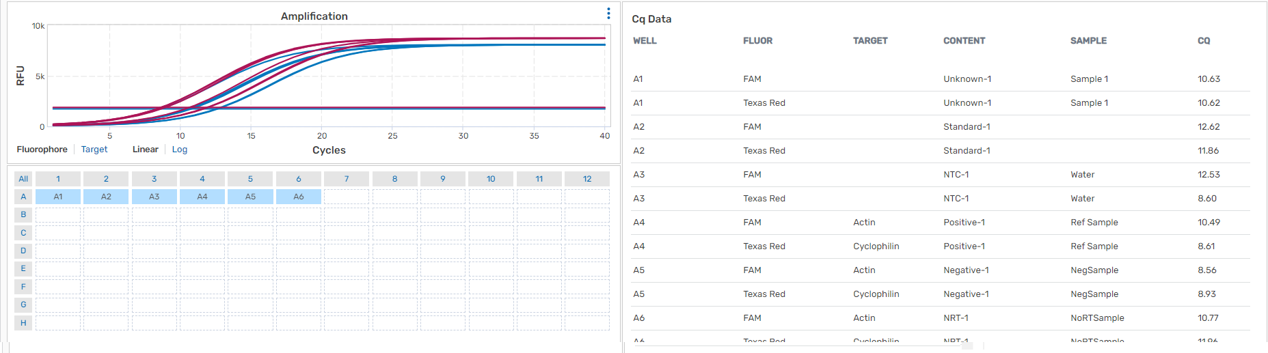Select plate row H header
Screen dimensions: 1268x353
click(x=23, y=323)
